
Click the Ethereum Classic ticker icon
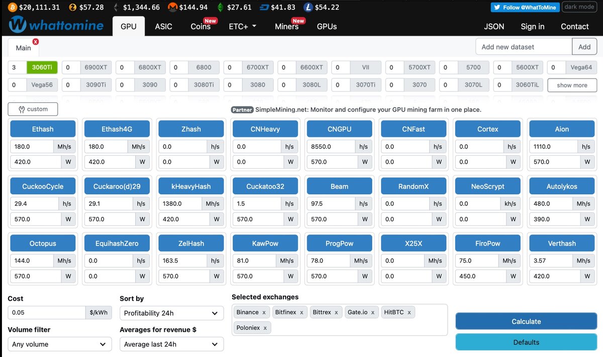(x=221, y=7)
